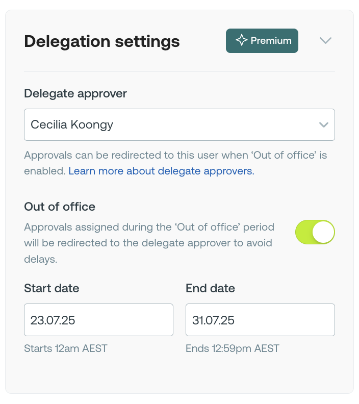Click the 'Approvals can be redirected' helper text
This screenshot has width=359, height=404.
pyautogui.click(x=175, y=155)
